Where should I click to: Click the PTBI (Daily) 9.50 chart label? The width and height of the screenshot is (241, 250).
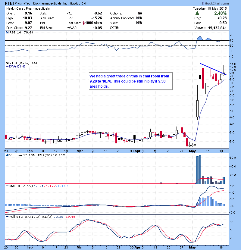pos(23,63)
